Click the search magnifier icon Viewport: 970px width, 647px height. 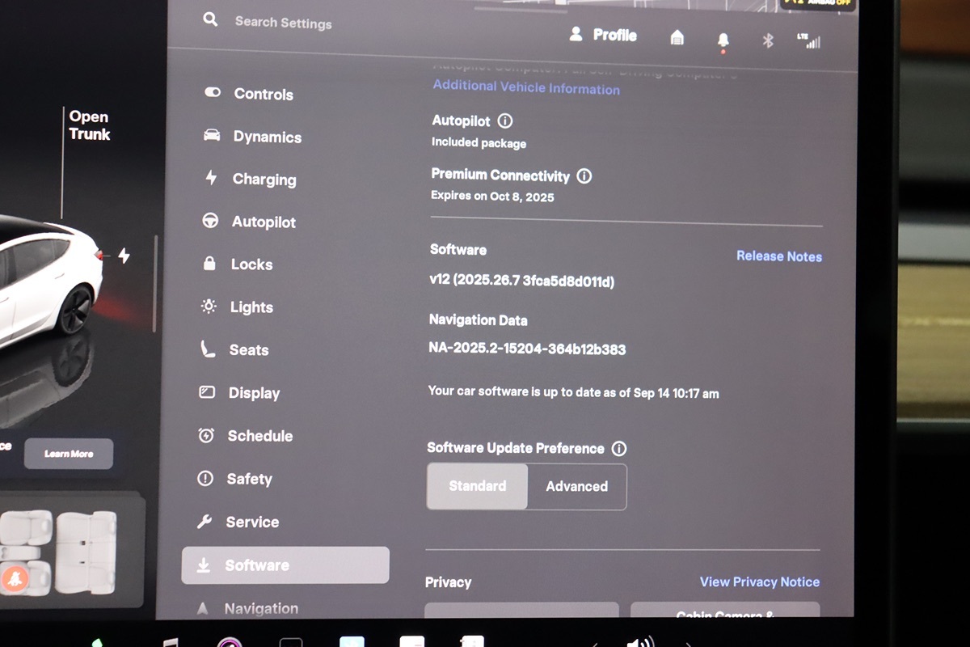(x=210, y=19)
